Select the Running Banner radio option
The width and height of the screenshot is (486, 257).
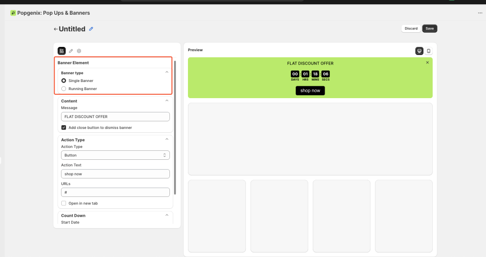click(64, 89)
